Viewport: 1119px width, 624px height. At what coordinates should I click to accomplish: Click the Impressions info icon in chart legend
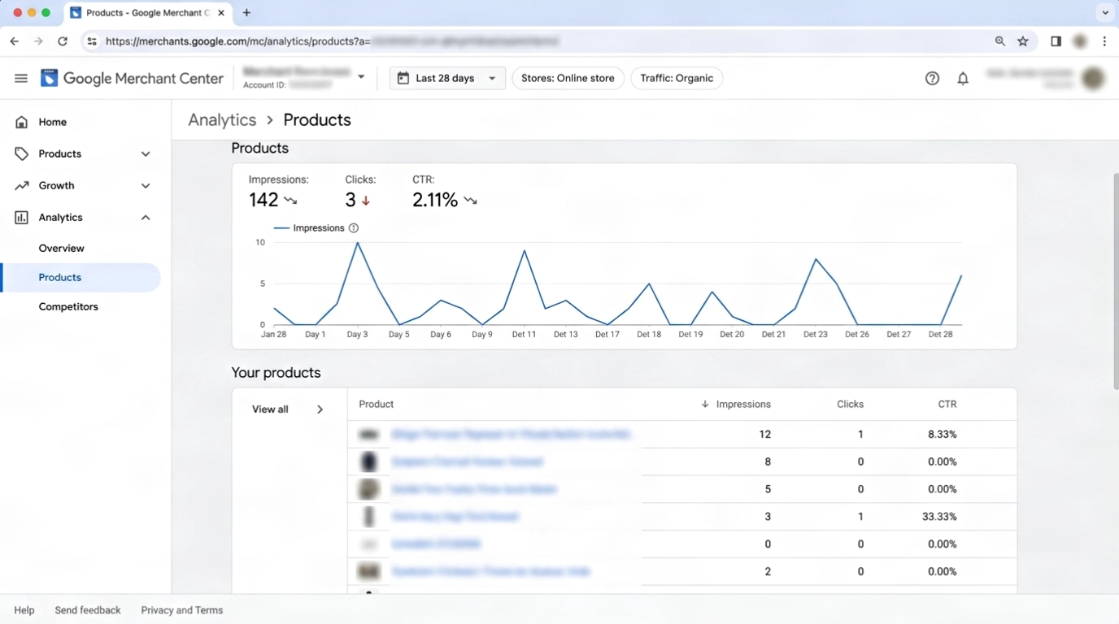tap(354, 228)
